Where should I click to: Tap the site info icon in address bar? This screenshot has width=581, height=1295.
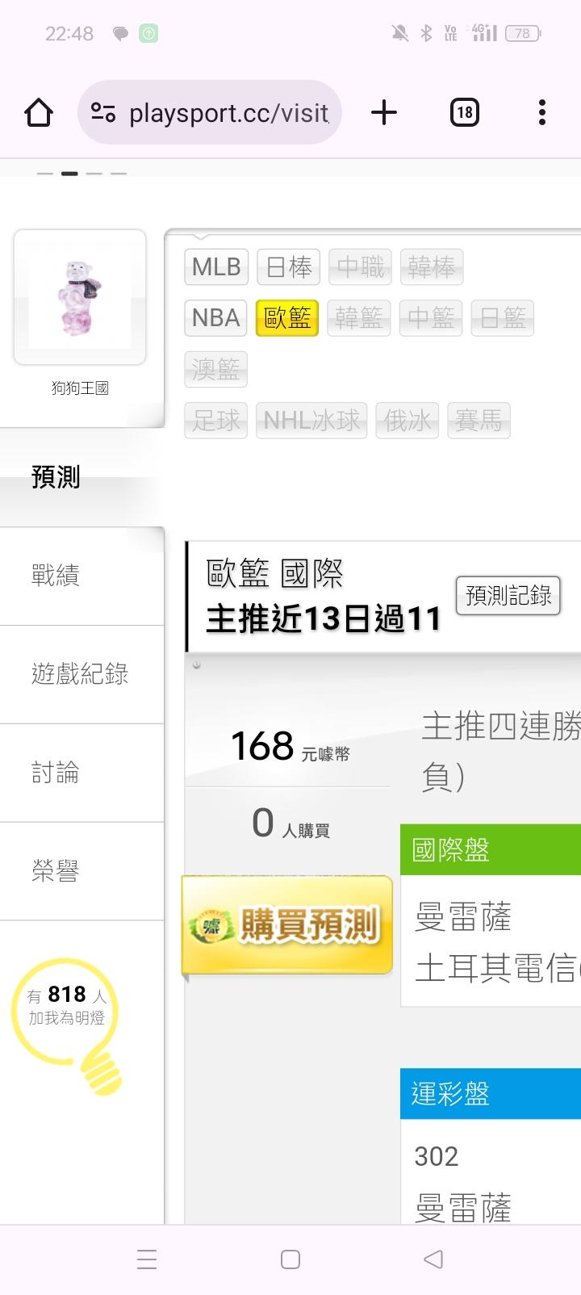103,112
